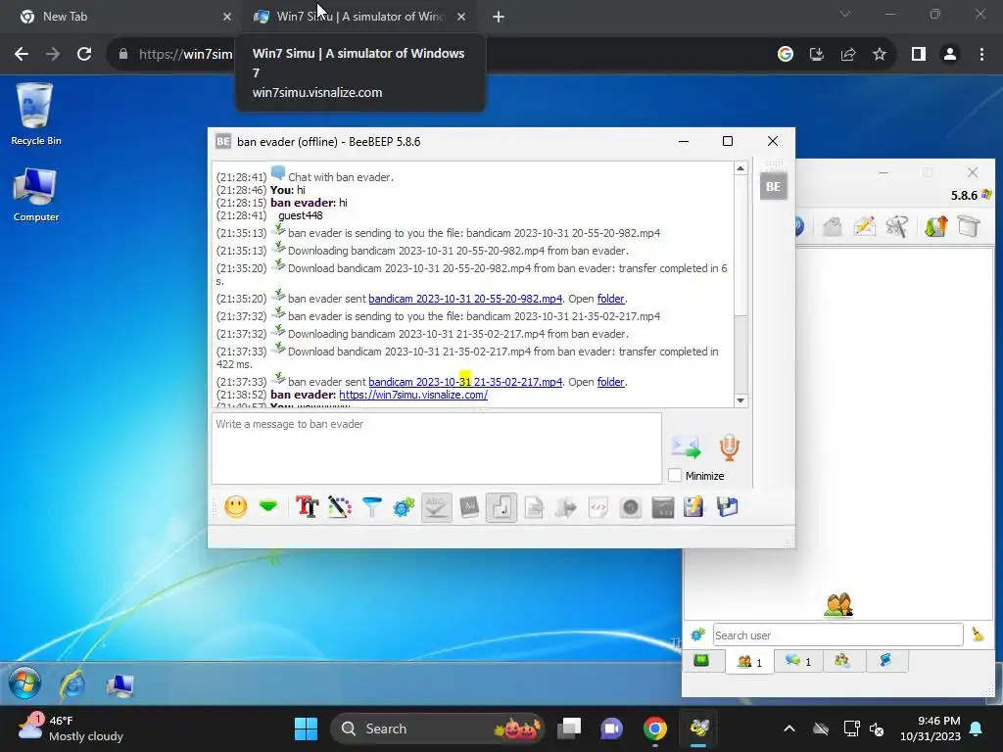Screen dimensions: 1003x752
Task: Click the users group icon in main window
Action: click(x=838, y=604)
